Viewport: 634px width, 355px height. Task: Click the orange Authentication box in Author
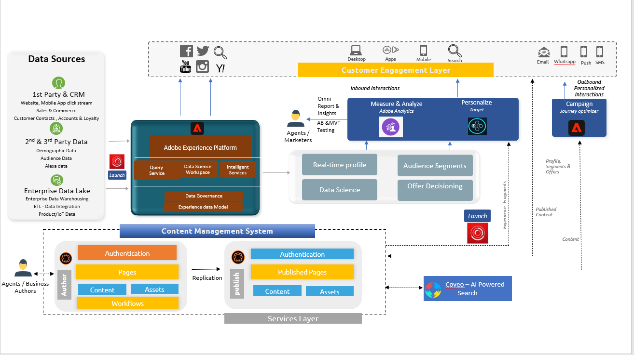127,253
